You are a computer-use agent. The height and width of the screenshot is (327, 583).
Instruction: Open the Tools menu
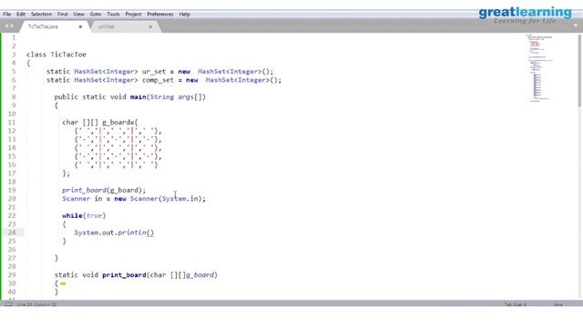[x=113, y=15]
